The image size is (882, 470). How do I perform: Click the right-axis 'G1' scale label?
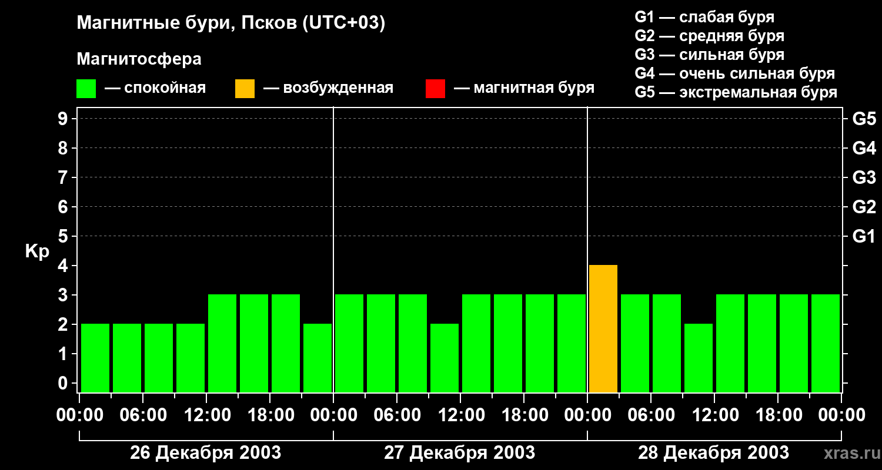[x=864, y=236]
